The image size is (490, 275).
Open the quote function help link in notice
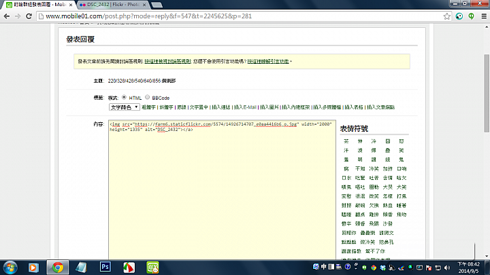point(268,62)
